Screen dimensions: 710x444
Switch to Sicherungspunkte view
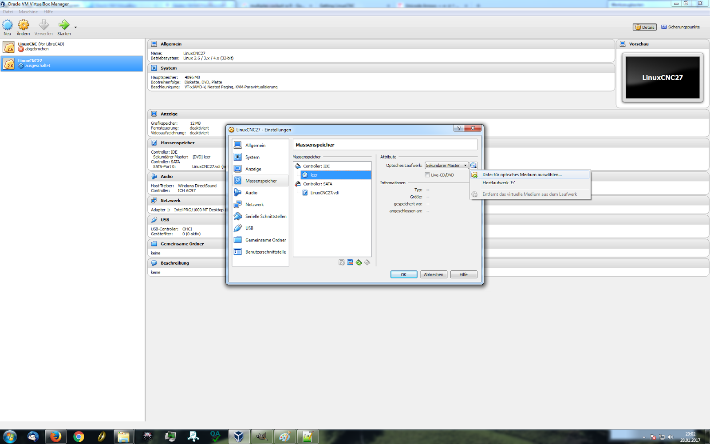(681, 27)
